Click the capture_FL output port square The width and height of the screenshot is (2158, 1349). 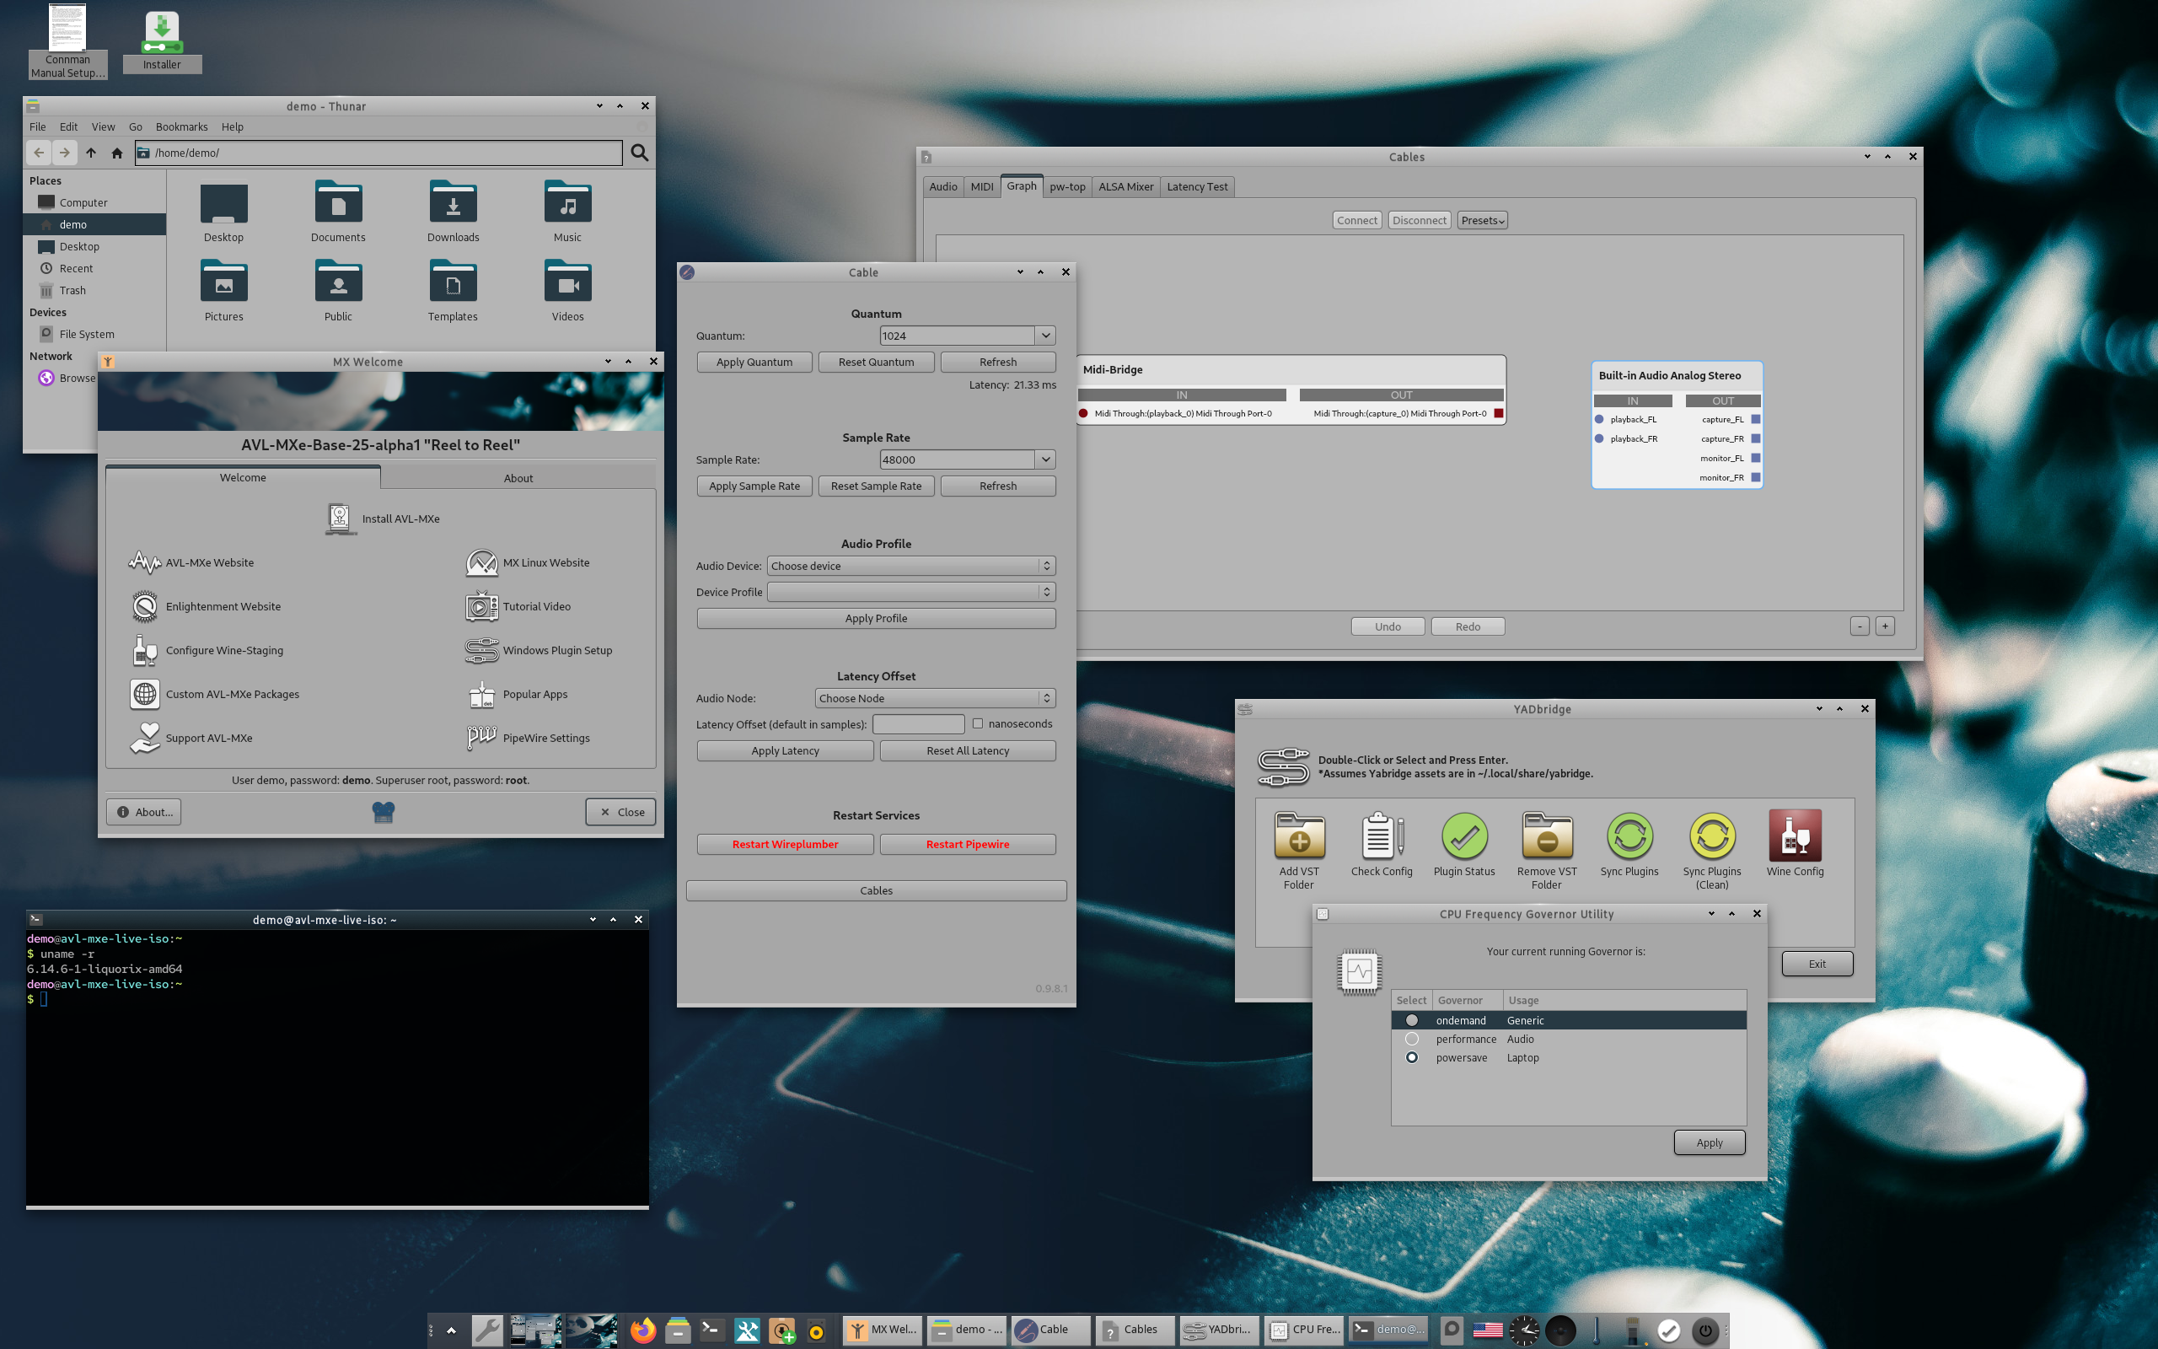1756,419
